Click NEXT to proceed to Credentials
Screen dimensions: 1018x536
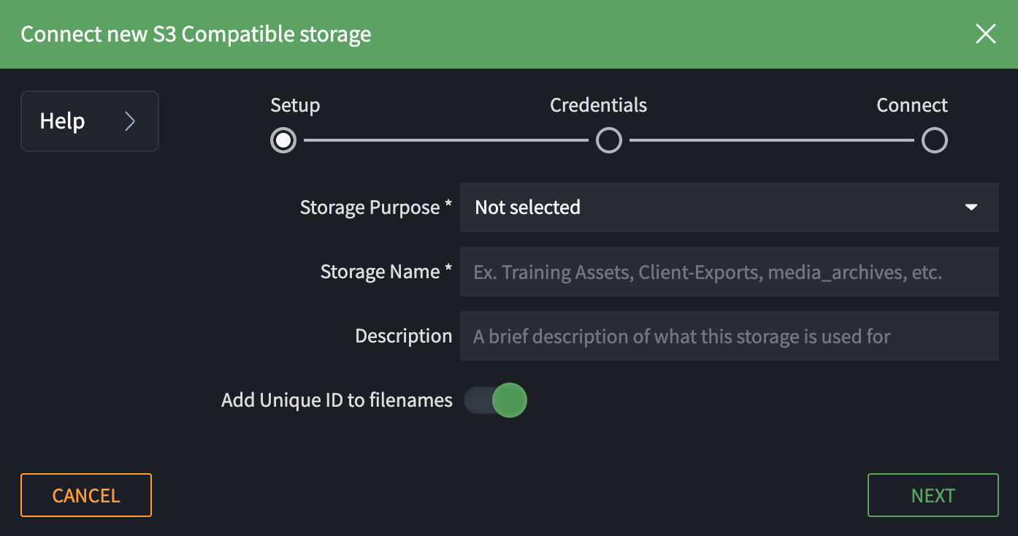(933, 495)
